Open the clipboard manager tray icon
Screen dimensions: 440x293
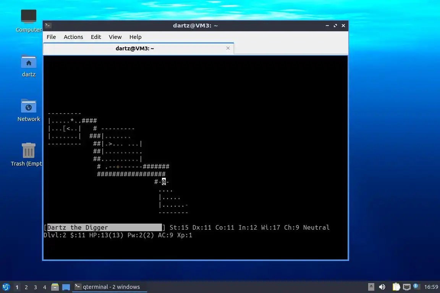pos(396,287)
